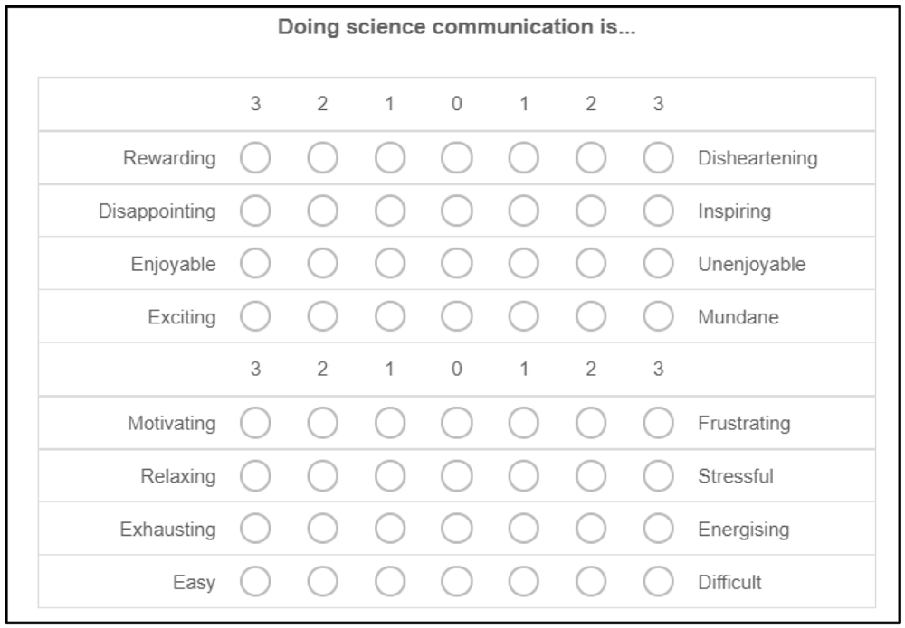This screenshot has height=628, width=905.
Task: Select rating 3 nearest Exciting
Action: pyautogui.click(x=255, y=316)
